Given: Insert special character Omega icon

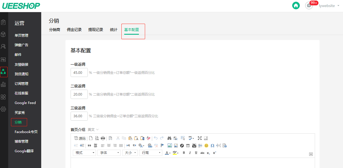Looking at the screenshot, I should click(212, 146).
